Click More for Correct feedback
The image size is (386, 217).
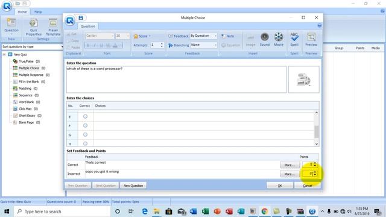click(289, 165)
